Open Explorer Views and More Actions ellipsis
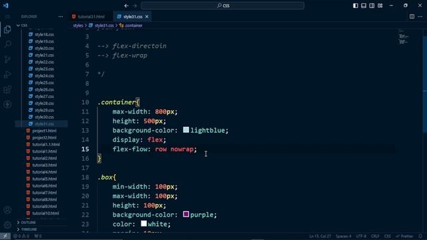Screen dimensions: 427x240 [61, 17]
